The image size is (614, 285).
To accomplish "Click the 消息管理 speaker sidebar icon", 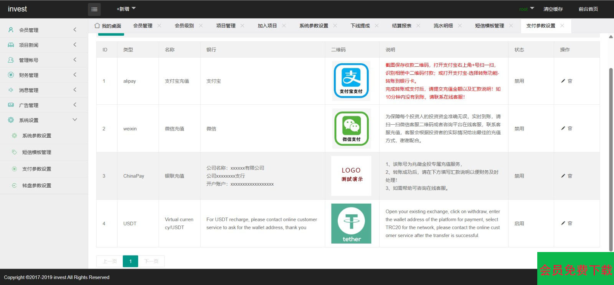I will (11, 90).
